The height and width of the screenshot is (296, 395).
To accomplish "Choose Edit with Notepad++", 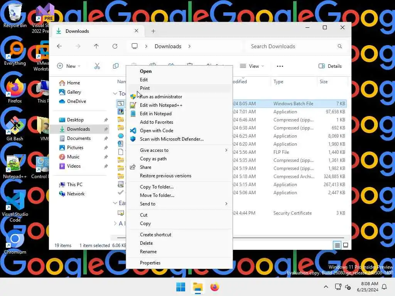I will (x=179, y=105).
